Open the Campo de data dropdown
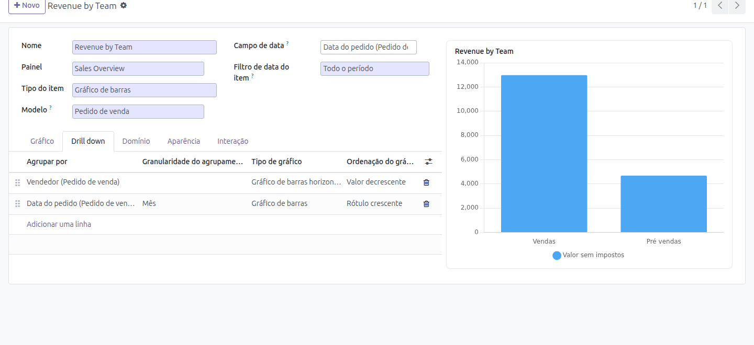 (x=369, y=47)
